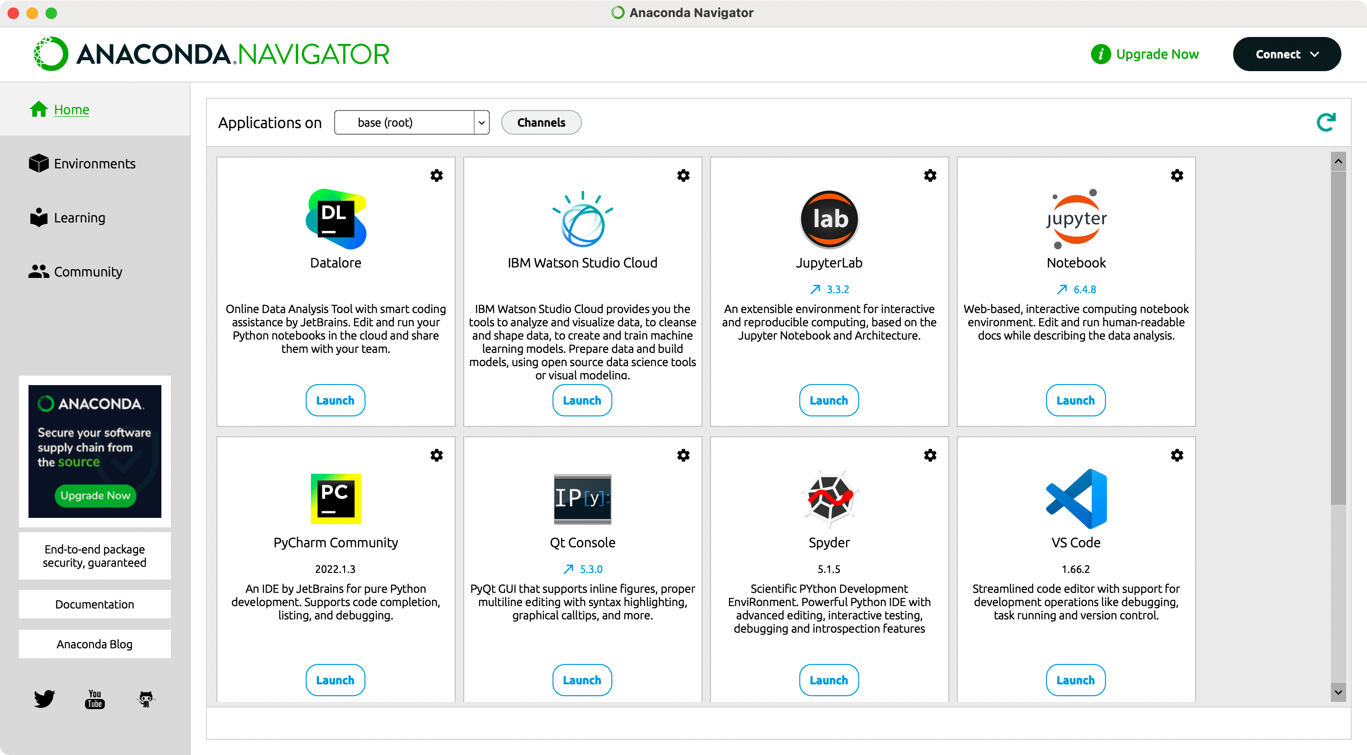1367x755 pixels.
Task: Click the IBM Watson Studio Cloud logo
Action: [x=582, y=219]
